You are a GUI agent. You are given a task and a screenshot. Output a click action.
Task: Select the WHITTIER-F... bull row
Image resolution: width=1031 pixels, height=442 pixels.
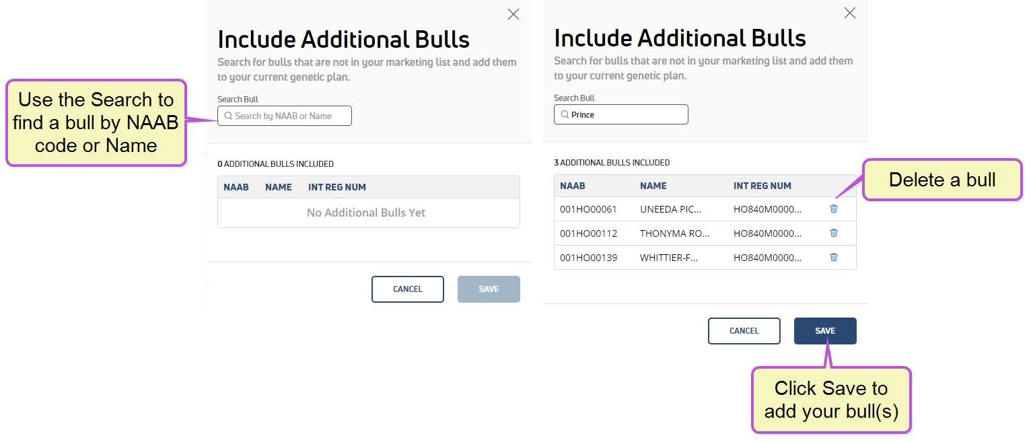tap(670, 258)
